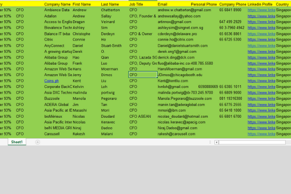Click the horizontal scrollbar track
291x194 pixels.
(252, 142)
